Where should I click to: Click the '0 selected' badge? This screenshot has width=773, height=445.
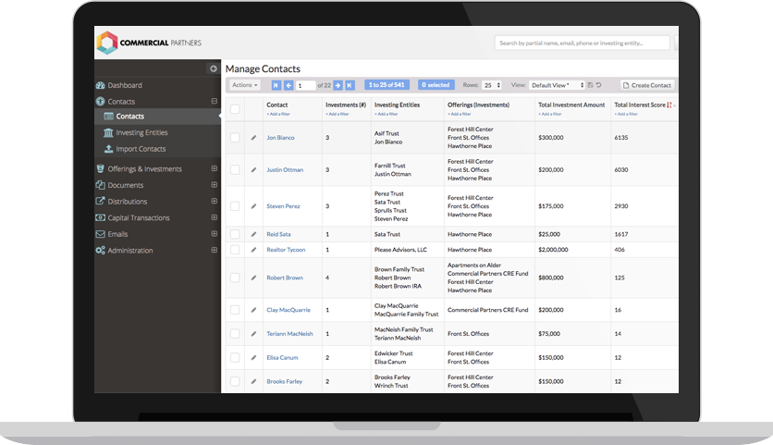point(436,85)
